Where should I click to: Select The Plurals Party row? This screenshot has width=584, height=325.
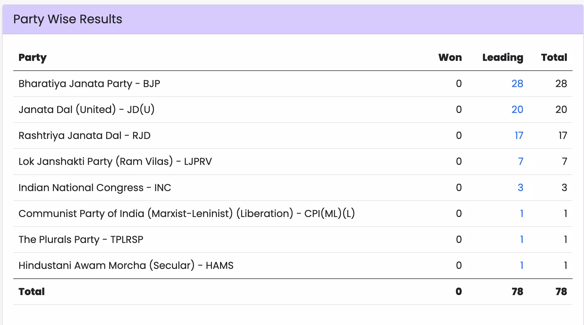pyautogui.click(x=81, y=239)
